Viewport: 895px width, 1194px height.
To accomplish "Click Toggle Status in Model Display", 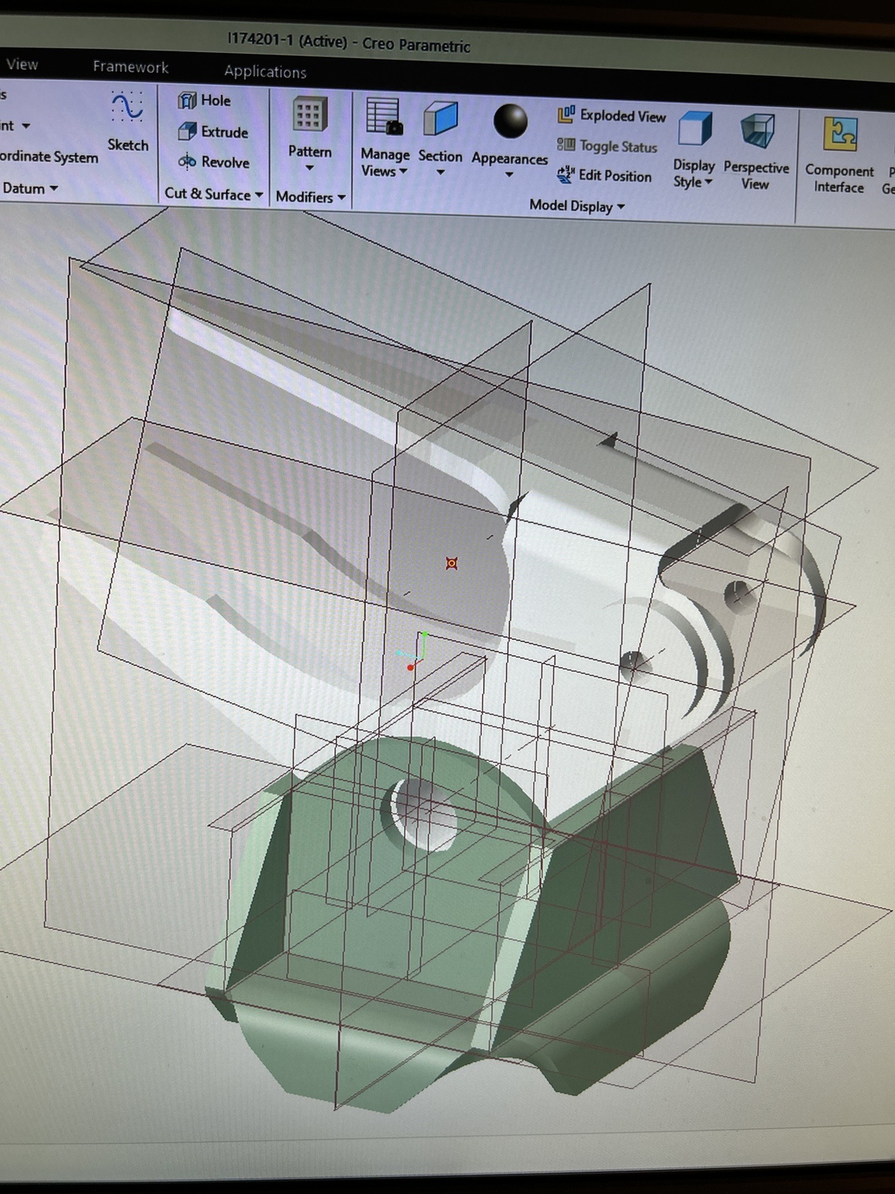I will coord(607,146).
